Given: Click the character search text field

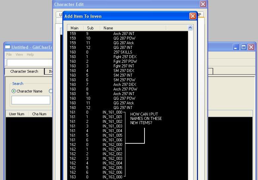Looking at the screenshot, I should pos(31,100).
